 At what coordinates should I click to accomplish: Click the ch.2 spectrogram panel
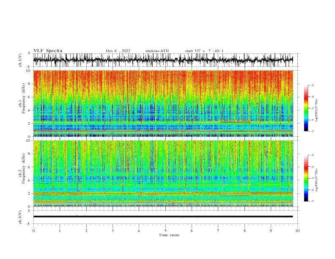tap(163, 174)
